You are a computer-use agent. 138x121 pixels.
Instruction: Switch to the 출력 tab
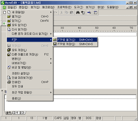9,113
